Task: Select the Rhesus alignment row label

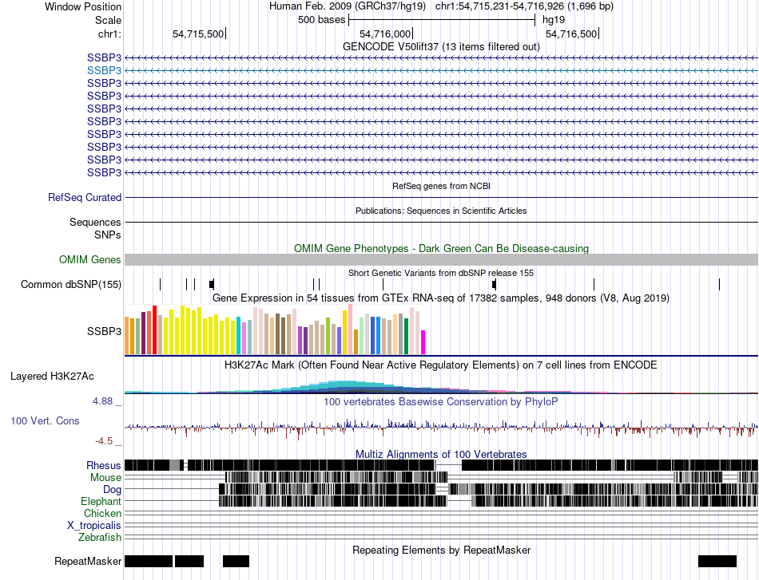Action: click(104, 465)
